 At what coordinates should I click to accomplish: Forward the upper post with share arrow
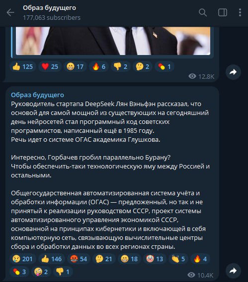[x=233, y=72]
